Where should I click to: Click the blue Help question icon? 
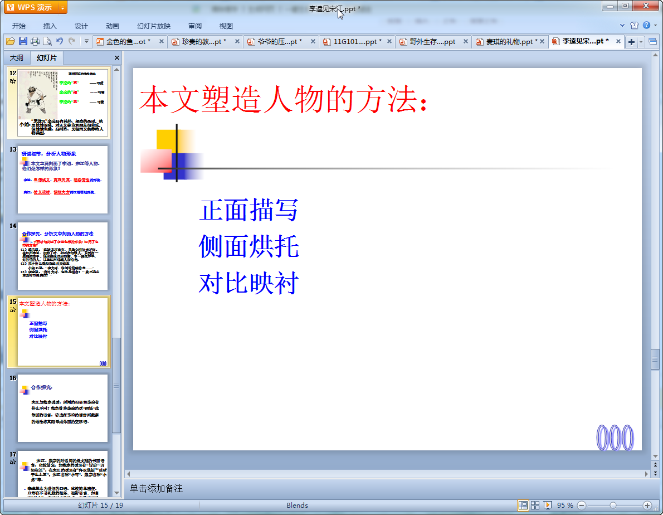click(646, 26)
